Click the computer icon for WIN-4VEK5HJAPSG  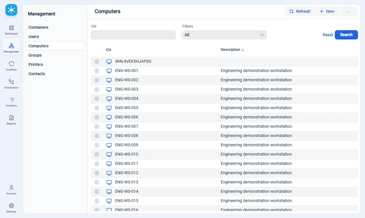(109, 62)
